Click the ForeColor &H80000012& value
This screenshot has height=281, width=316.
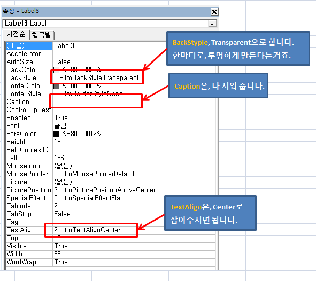(81, 134)
